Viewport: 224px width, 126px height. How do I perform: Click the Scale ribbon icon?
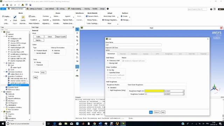pyautogui.click(x=30, y=16)
